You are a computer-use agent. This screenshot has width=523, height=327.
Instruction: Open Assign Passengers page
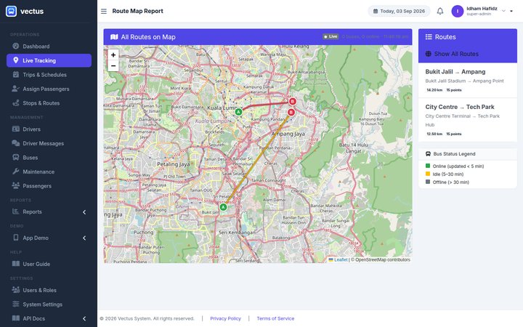point(49,89)
